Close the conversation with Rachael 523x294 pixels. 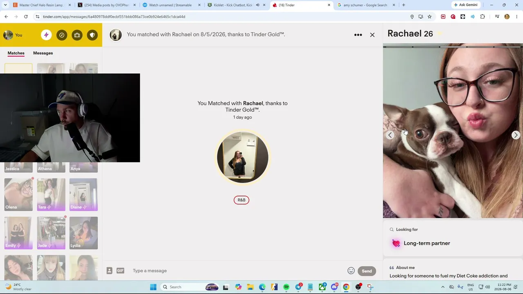[372, 35]
